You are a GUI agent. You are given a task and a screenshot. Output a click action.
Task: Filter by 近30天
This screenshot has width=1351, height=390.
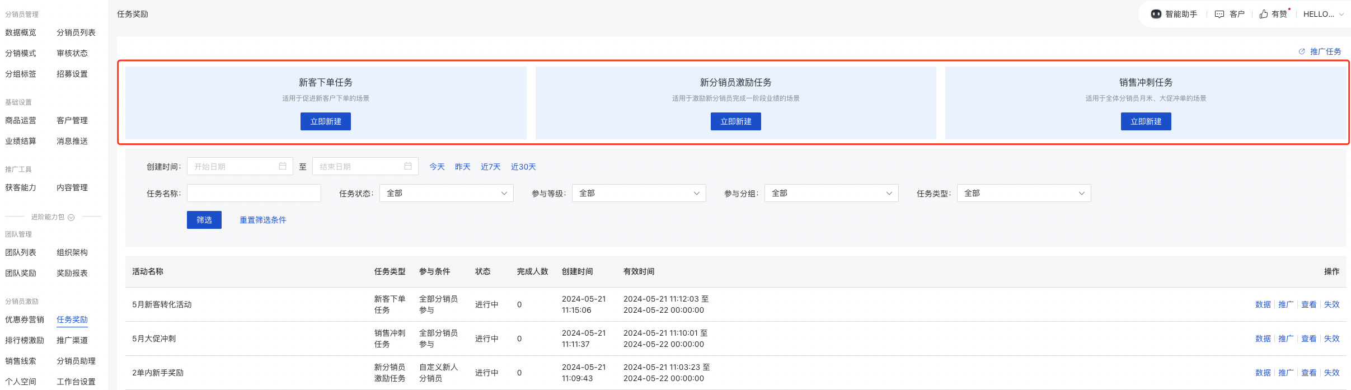523,167
